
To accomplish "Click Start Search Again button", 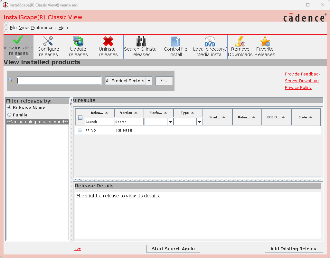I will tap(173, 249).
